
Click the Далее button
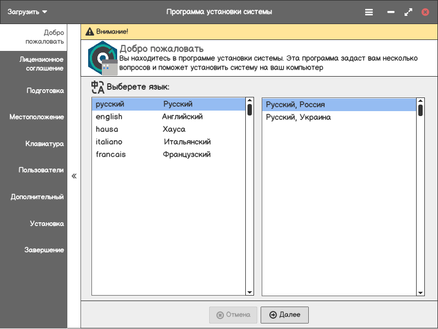click(285, 315)
